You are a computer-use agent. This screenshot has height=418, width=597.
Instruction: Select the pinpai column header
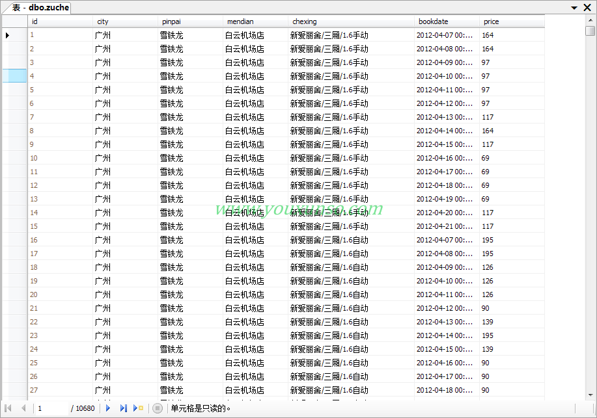tap(189, 21)
